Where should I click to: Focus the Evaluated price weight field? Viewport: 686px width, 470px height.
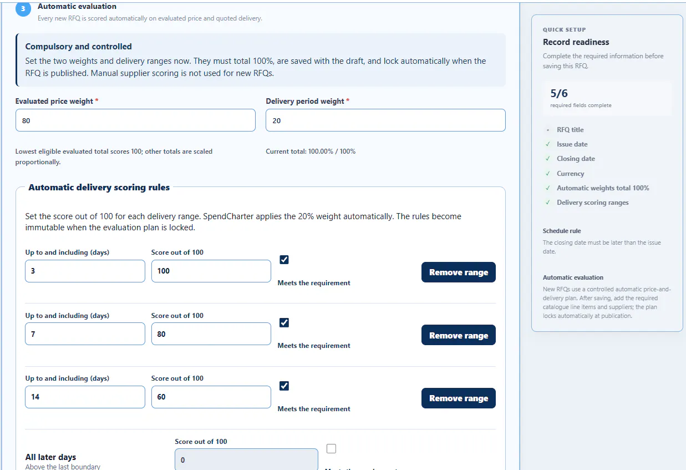click(135, 120)
